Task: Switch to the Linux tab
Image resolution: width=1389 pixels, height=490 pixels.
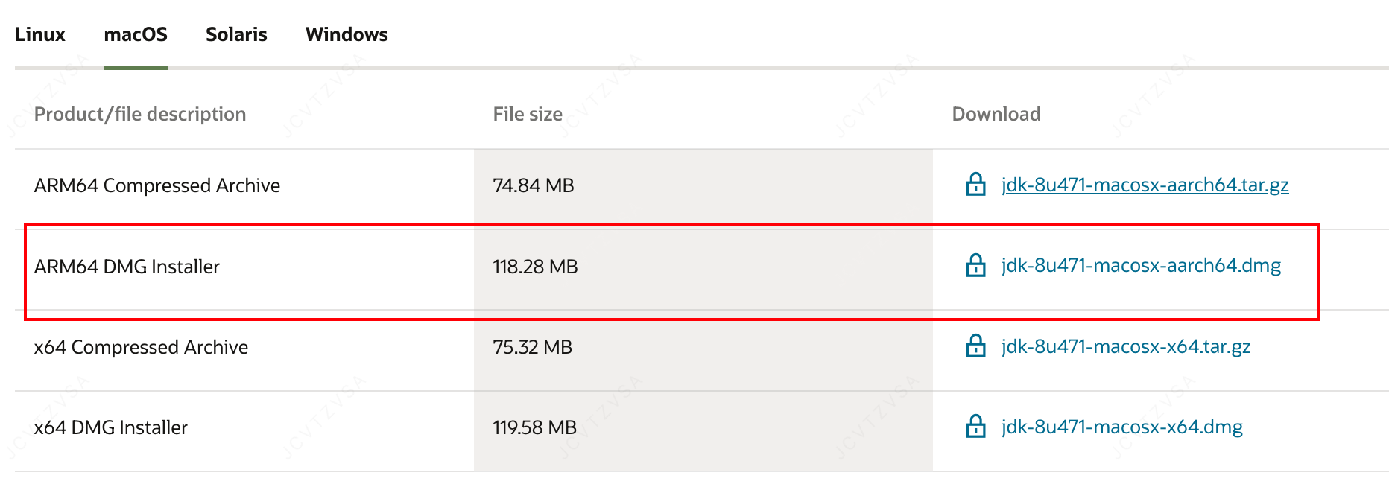Action: tap(40, 34)
